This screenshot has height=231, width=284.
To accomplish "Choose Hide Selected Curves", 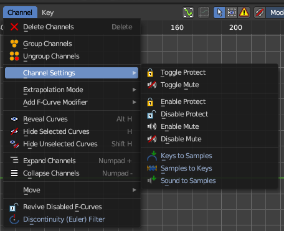I will pos(72,131).
